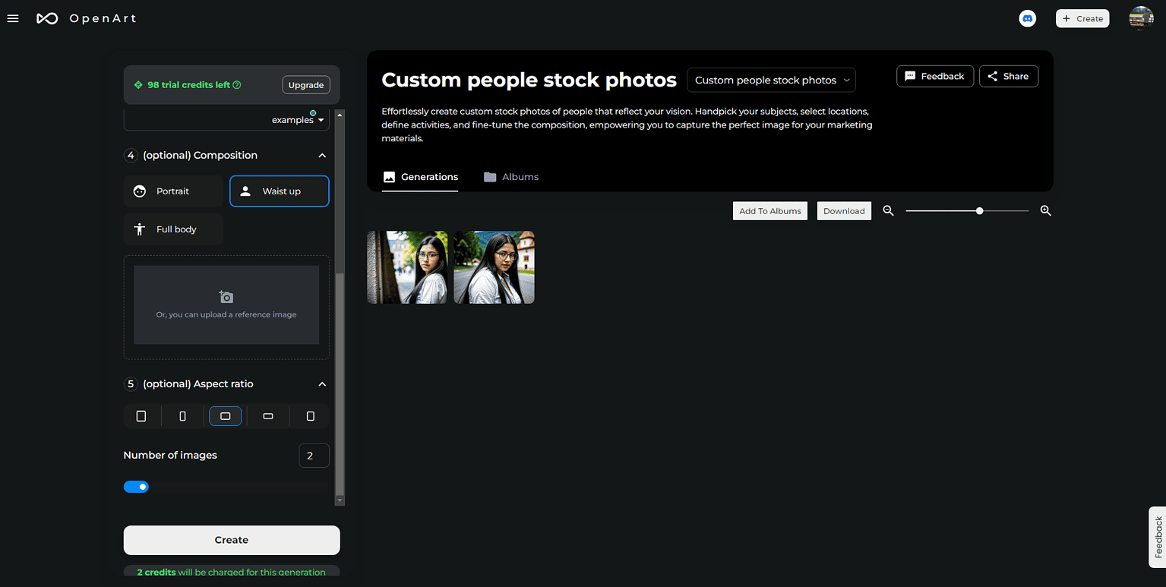Click the OpenArt infinity logo
Screen dimensions: 1166x587
(47, 18)
